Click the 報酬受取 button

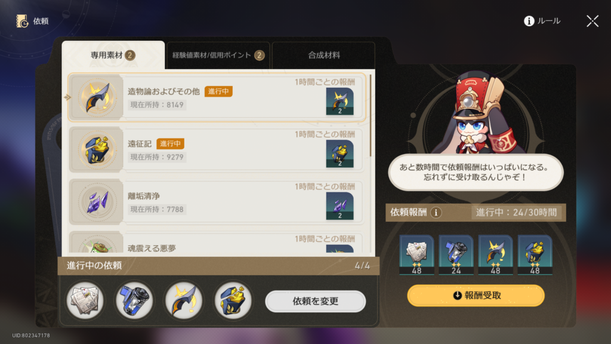point(476,296)
